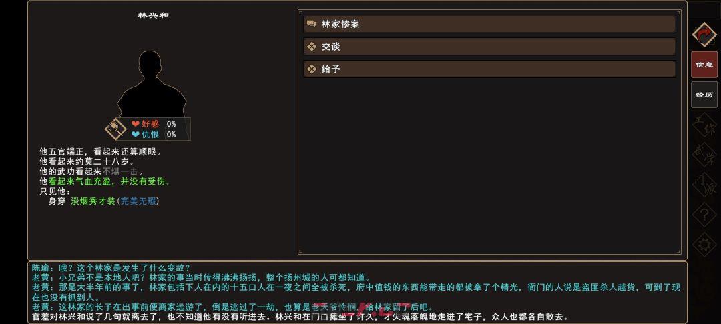Choose the 交谈 option
This screenshot has height=324, width=721.
[x=489, y=47]
